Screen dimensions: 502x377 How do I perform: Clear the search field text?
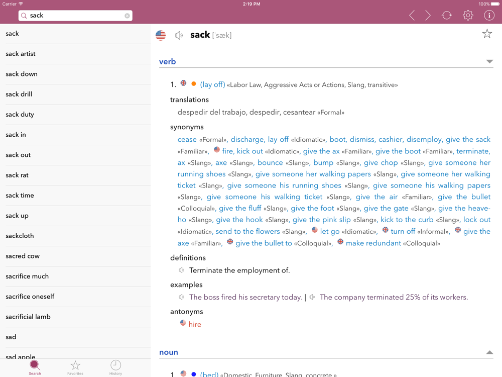[x=127, y=16]
